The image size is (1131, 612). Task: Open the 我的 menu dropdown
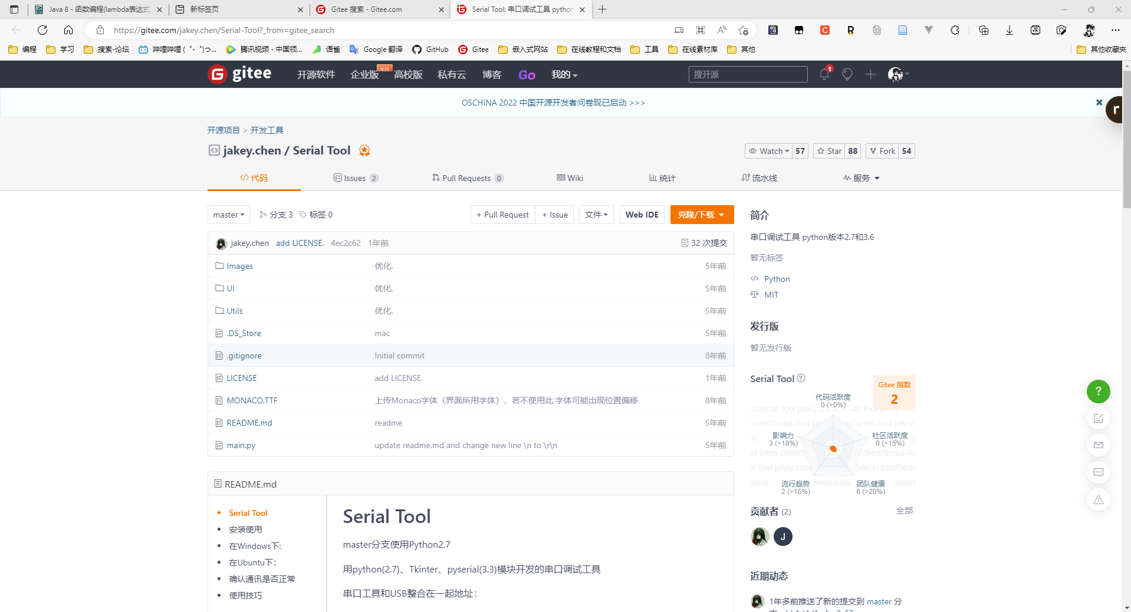tap(564, 74)
